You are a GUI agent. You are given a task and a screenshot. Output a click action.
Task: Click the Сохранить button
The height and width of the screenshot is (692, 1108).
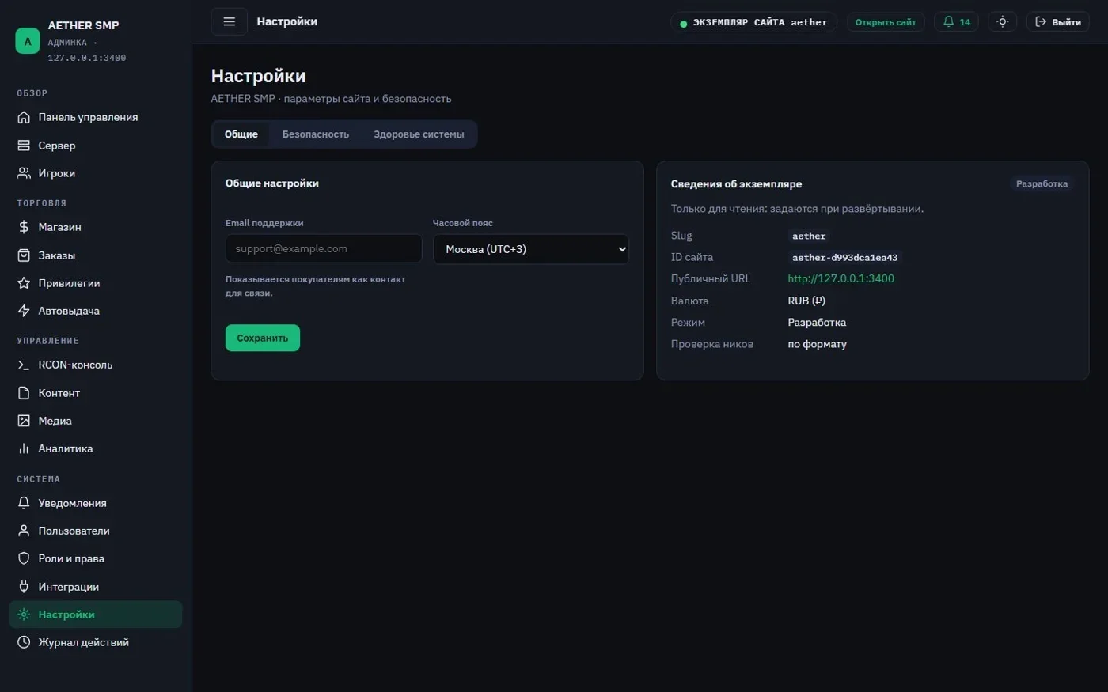tap(263, 338)
